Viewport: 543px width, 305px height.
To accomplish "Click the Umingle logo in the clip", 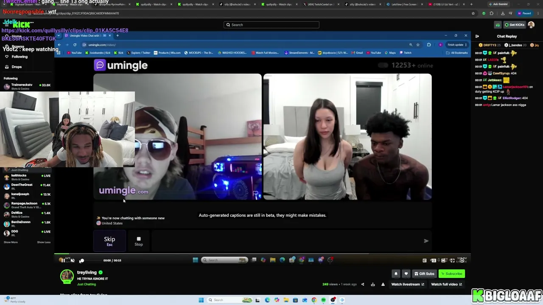I will click(121, 65).
